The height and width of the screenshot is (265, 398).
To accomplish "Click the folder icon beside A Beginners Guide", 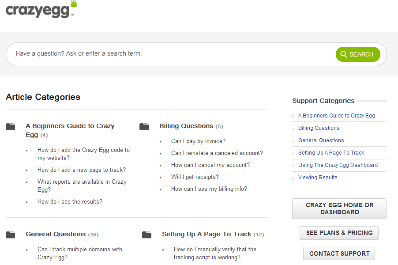I will point(11,126).
